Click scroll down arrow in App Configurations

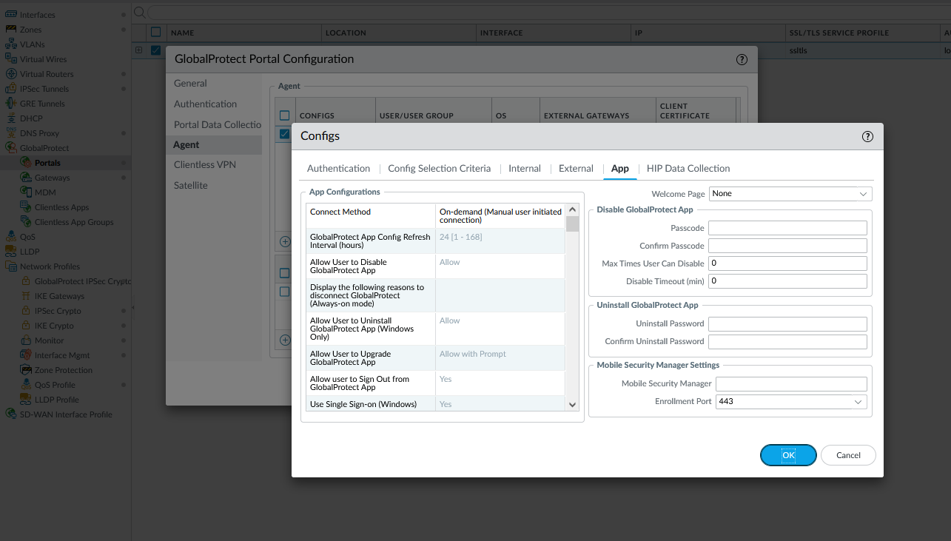tap(572, 405)
